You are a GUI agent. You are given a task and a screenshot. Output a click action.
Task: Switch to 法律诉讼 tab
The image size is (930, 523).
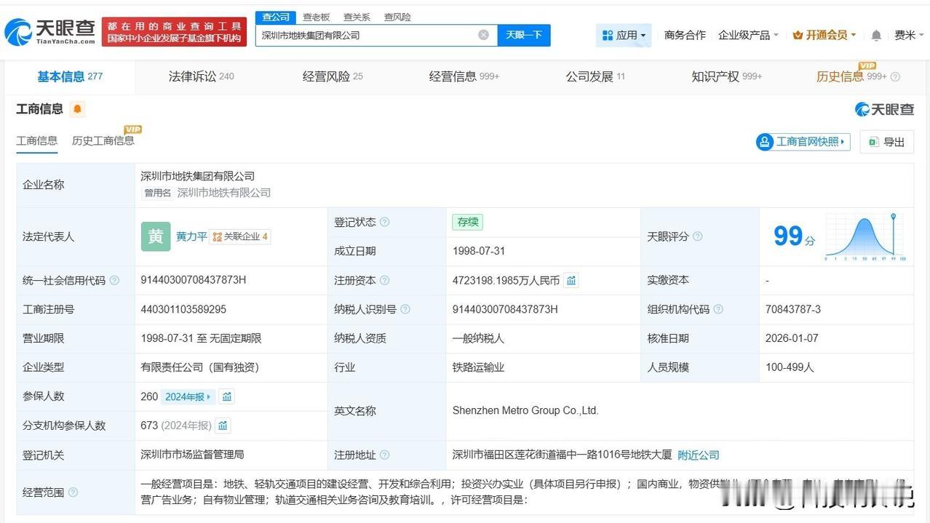click(202, 76)
